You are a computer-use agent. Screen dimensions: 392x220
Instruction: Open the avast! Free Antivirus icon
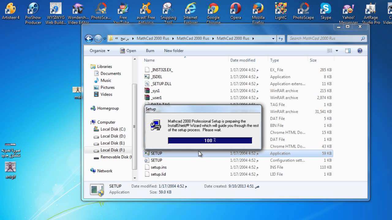click(x=145, y=13)
